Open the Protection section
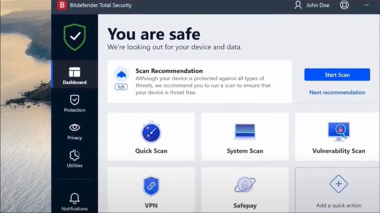Image resolution: width=380 pixels, height=213 pixels. click(x=75, y=104)
